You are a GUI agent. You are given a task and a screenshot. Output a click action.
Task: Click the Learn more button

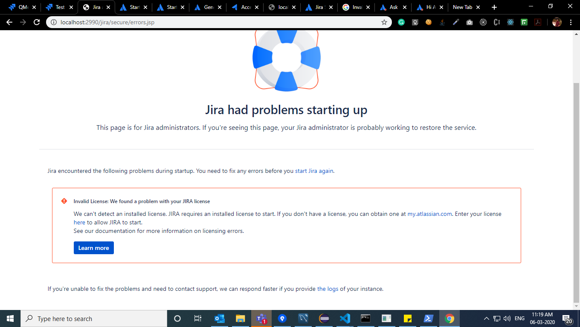(x=94, y=248)
